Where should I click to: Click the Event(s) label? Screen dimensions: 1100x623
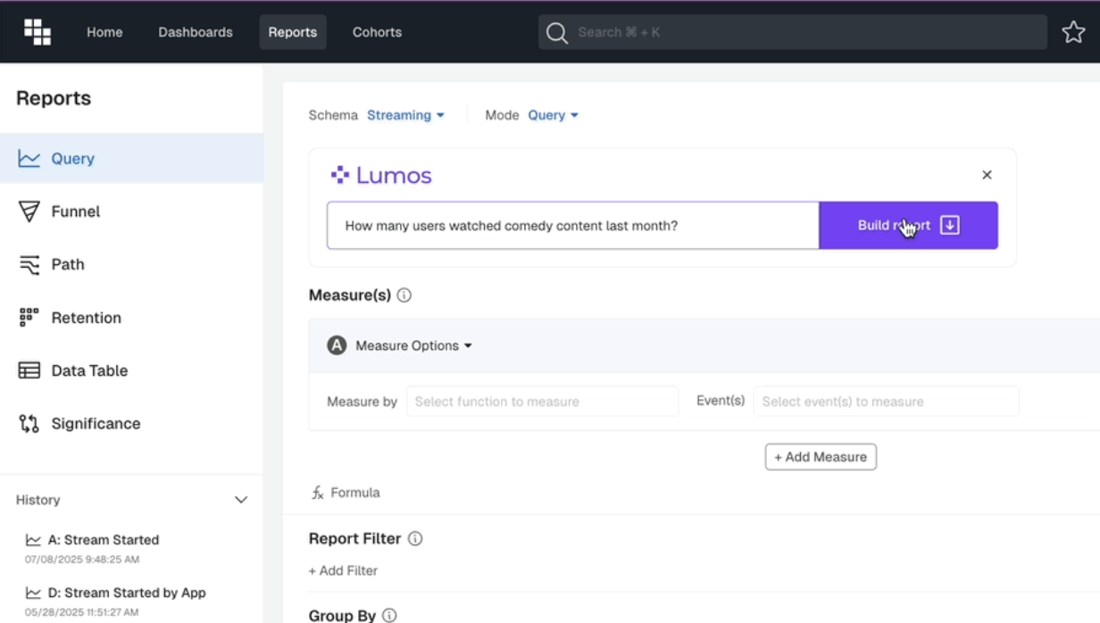click(x=721, y=401)
